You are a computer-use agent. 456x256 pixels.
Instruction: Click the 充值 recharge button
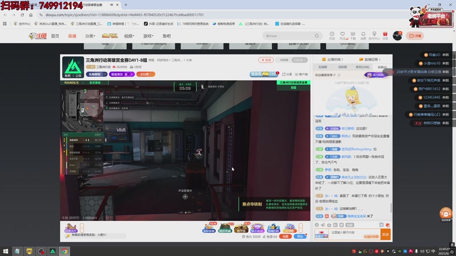tap(286, 237)
